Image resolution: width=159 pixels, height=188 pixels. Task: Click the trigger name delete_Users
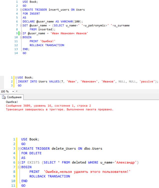(x=64, y=149)
